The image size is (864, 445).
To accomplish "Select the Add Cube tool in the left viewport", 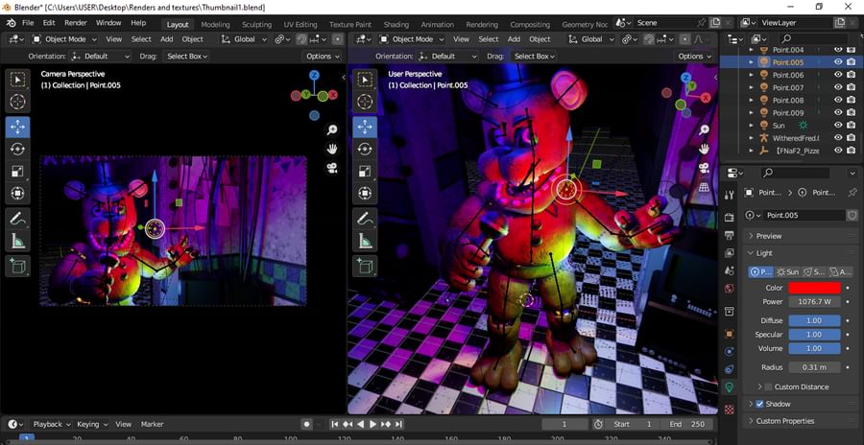I will (x=17, y=266).
